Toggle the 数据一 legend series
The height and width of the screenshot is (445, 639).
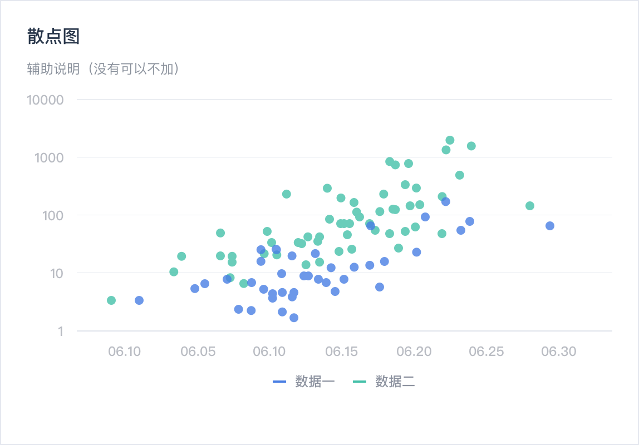click(314, 382)
